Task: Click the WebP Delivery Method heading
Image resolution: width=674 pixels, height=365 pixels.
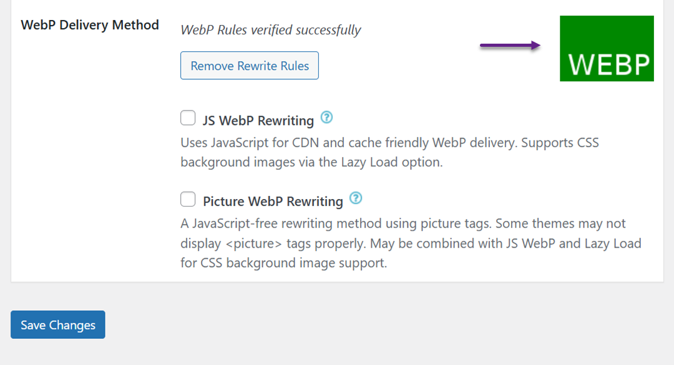Action: (90, 25)
